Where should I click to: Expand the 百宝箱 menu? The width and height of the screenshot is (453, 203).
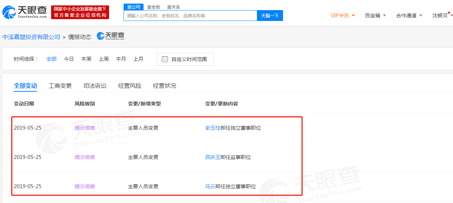coord(375,16)
